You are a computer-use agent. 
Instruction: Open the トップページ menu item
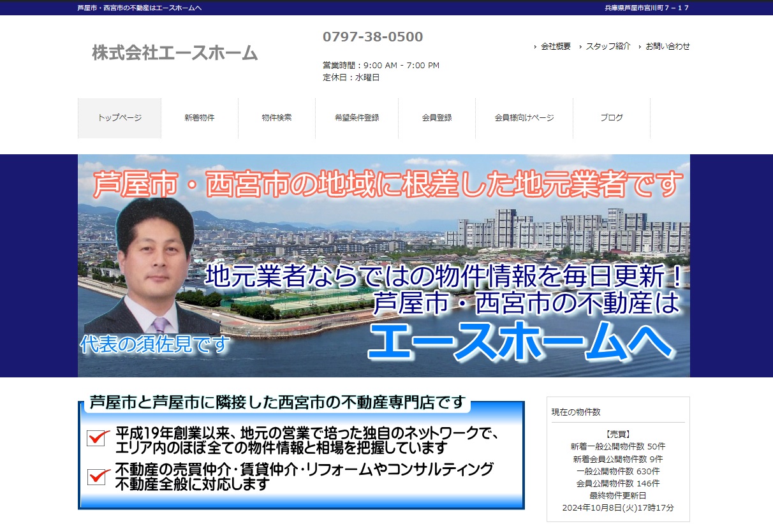(119, 118)
